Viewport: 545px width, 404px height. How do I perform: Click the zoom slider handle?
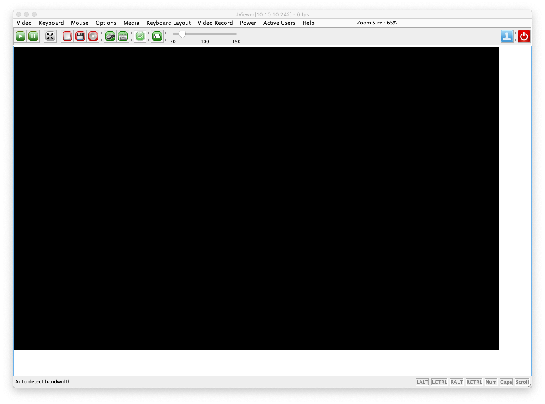click(x=182, y=34)
